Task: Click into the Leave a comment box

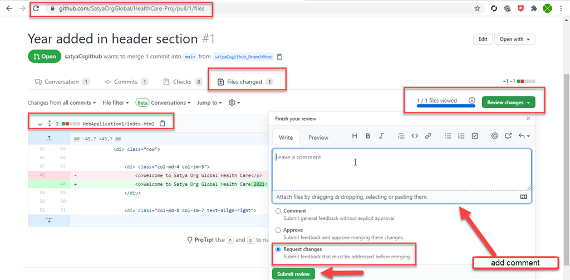Action: click(401, 169)
